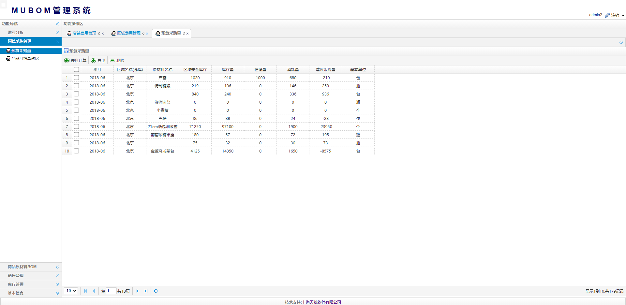Expand the search panel chevron at right
Screen dimensions: 626x305
[621, 43]
